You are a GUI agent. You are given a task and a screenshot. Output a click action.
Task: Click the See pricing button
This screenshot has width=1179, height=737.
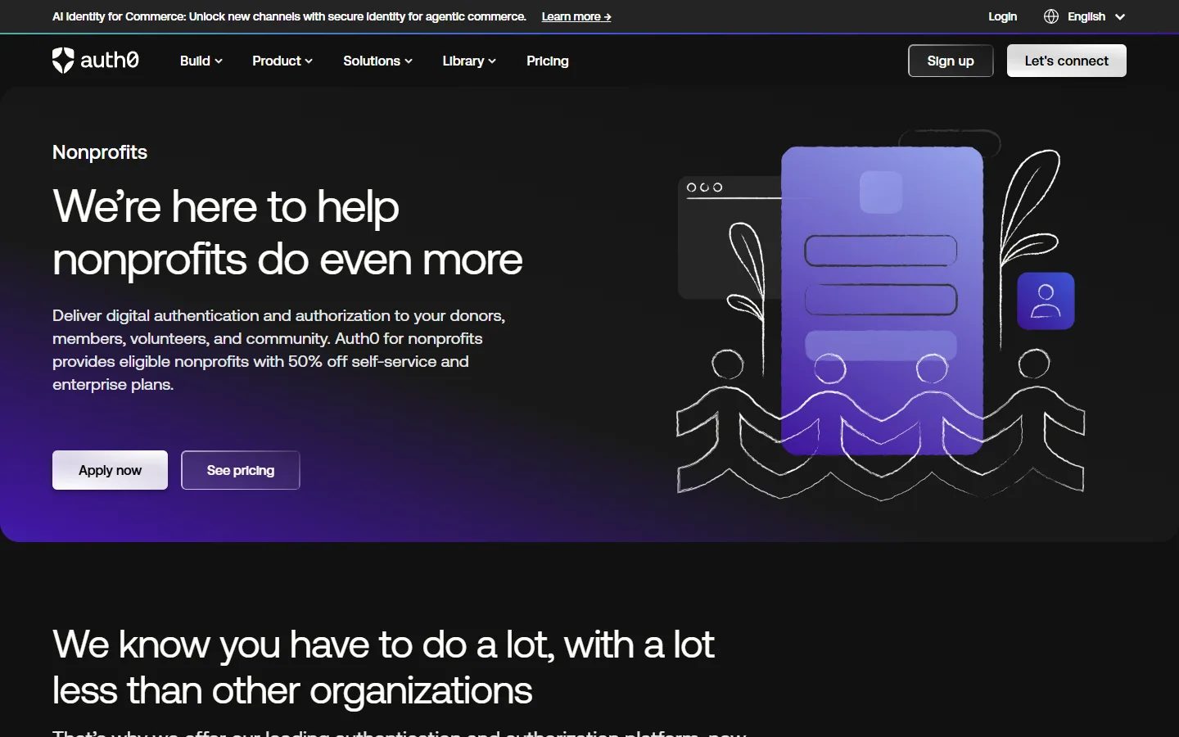pyautogui.click(x=241, y=470)
